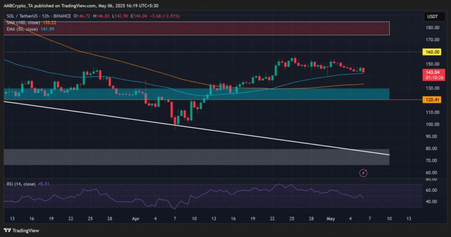The width and height of the screenshot is (451, 237).
Task: Click the TradingView.com text in the header
Action: click(x=81, y=5)
